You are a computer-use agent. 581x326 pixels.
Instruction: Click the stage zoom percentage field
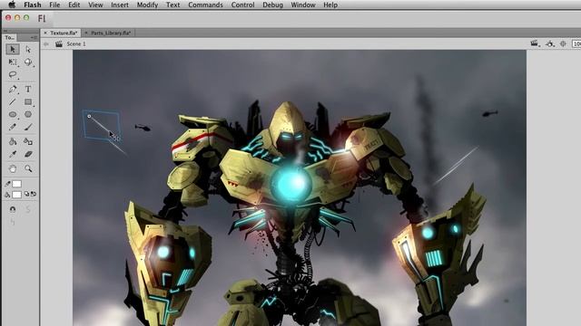pos(576,43)
